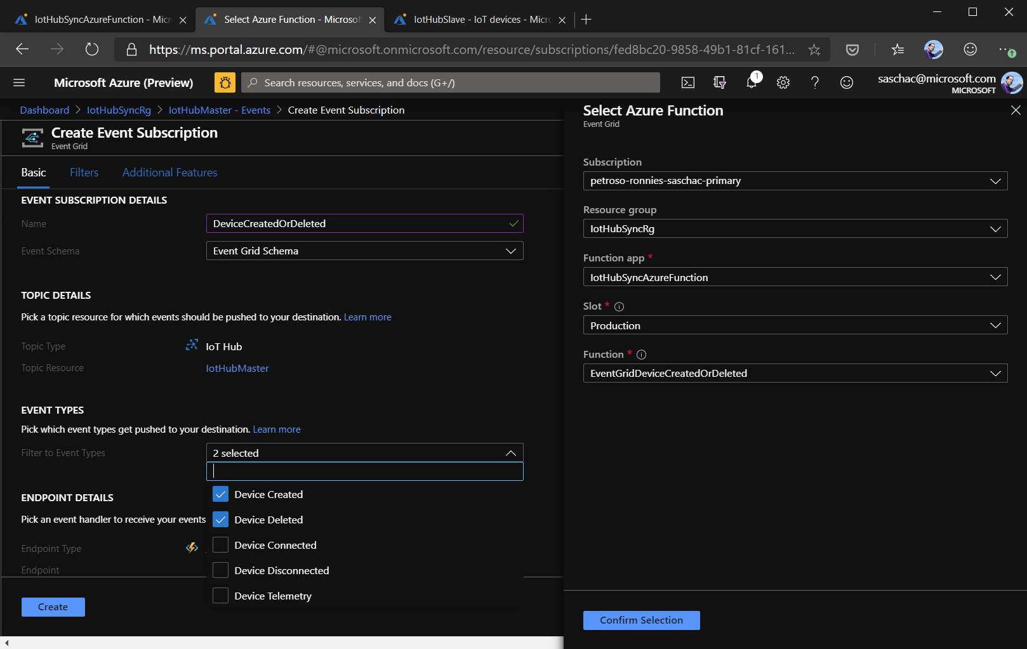Close the IotHubSyncAzureFunction browser tab
Viewport: 1027px width, 649px height.
[183, 20]
